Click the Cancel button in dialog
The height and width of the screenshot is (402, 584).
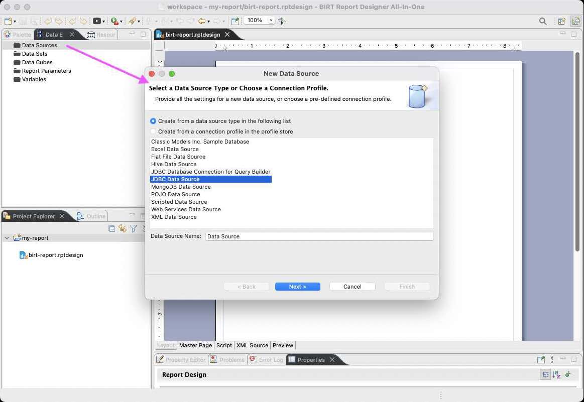click(353, 287)
